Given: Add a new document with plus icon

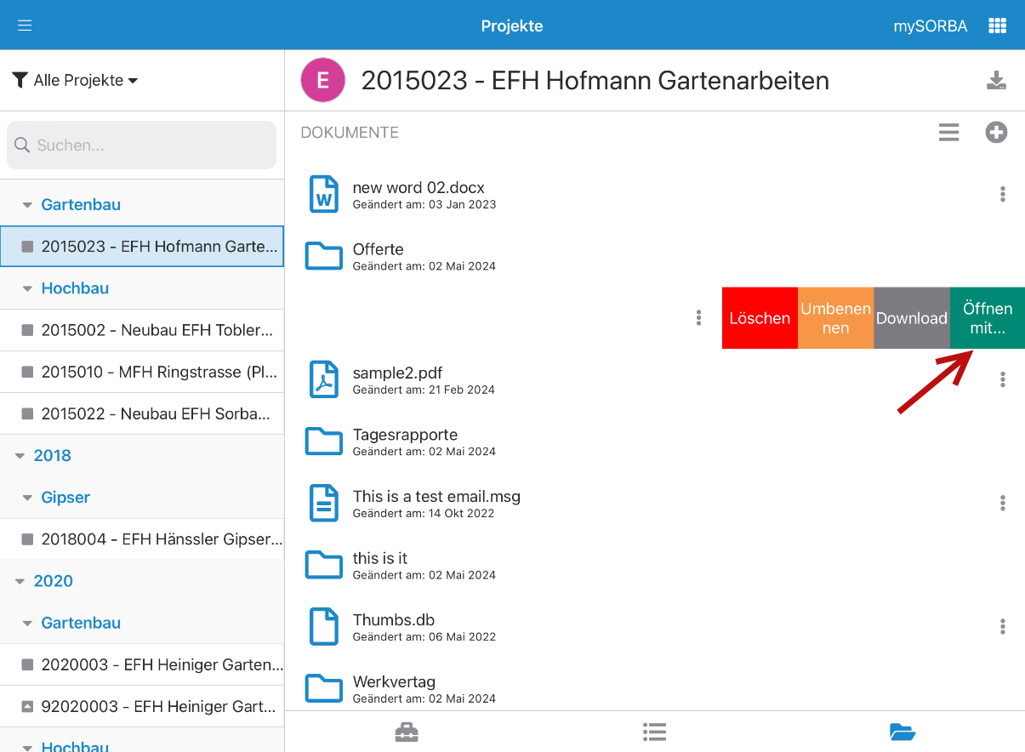Looking at the screenshot, I should [996, 133].
